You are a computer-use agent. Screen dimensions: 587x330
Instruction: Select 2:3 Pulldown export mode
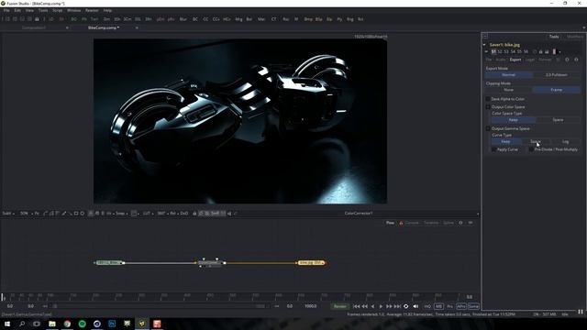tap(557, 75)
